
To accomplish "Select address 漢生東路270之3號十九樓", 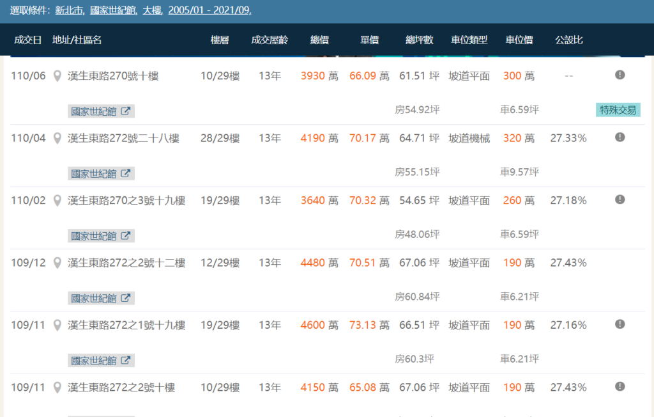I will [126, 201].
